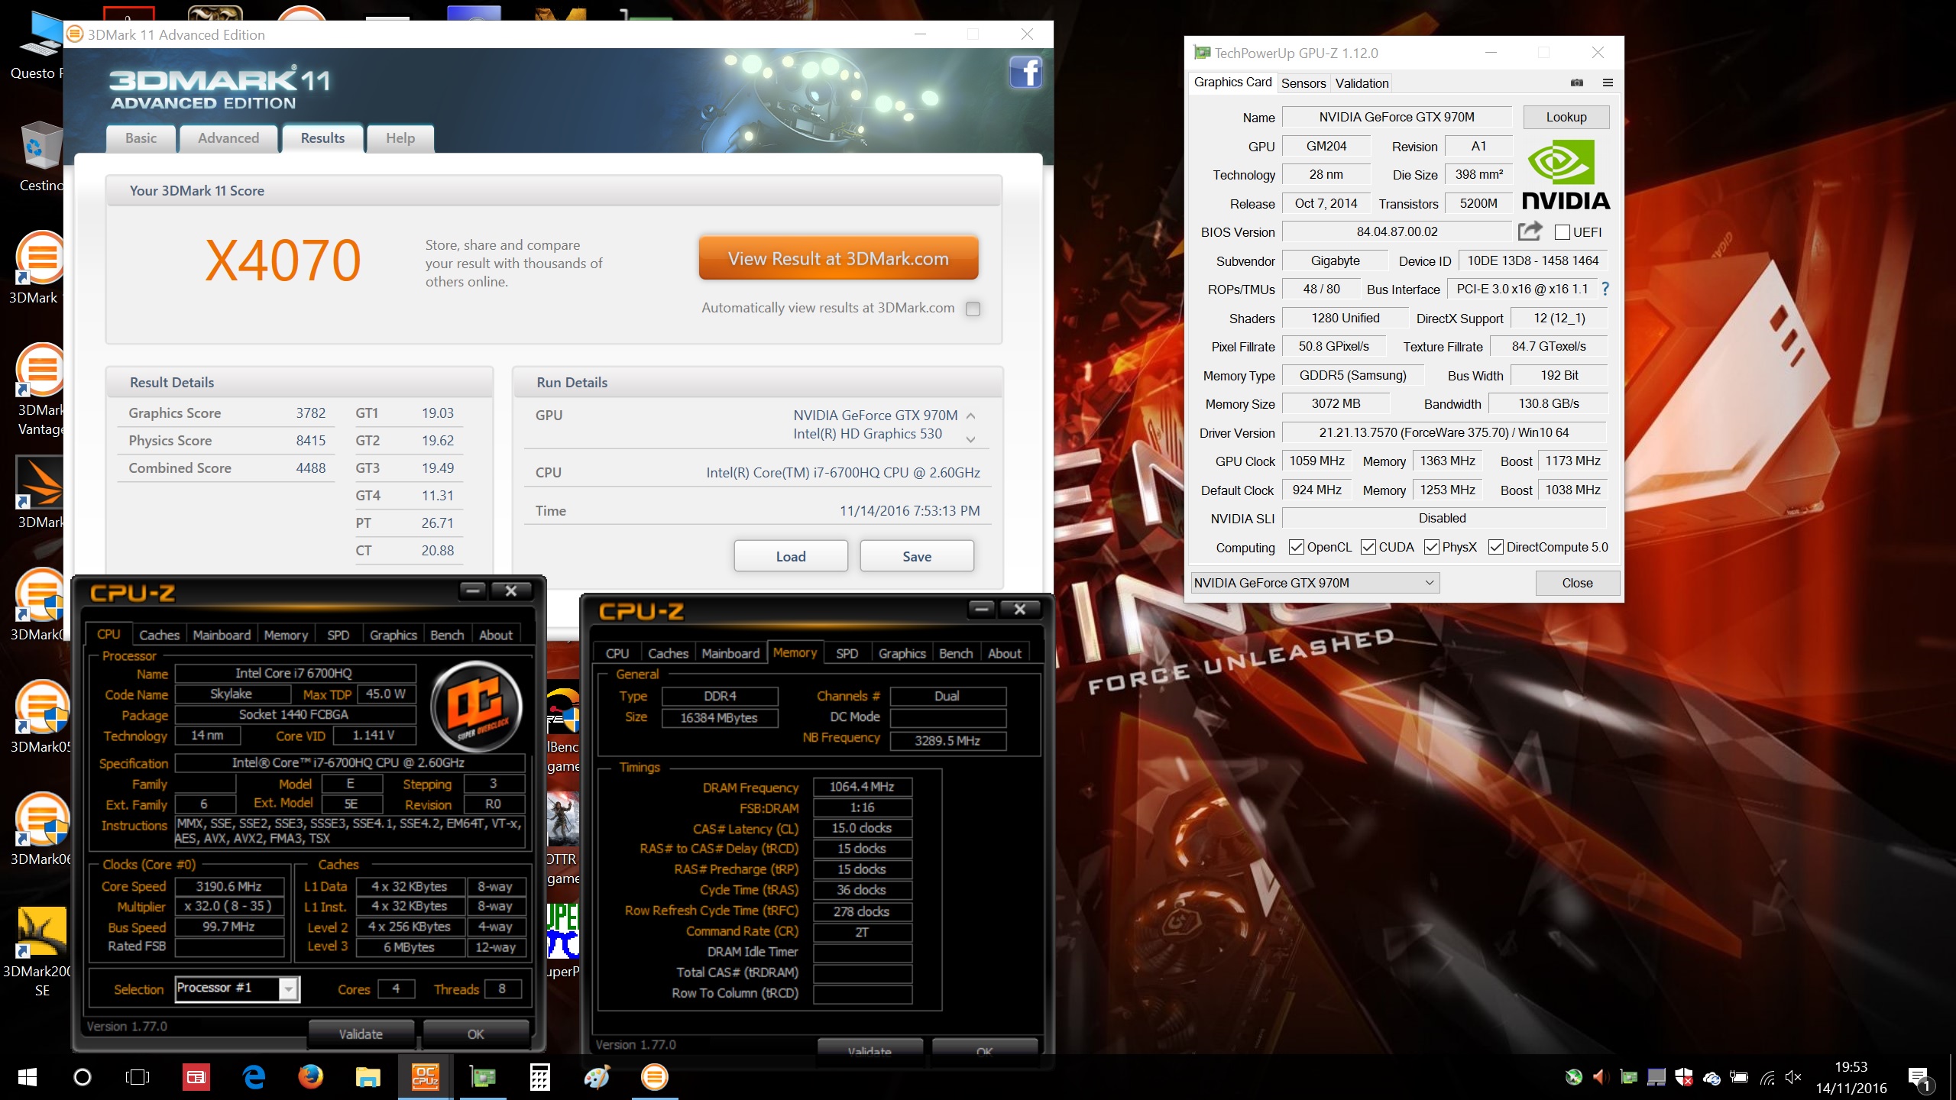
Task: Switch to Basic tab in 3DMark 11
Action: click(x=141, y=138)
